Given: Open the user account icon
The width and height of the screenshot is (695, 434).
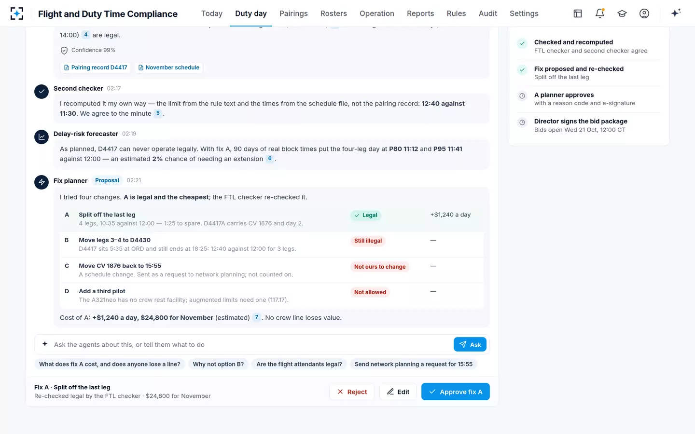Looking at the screenshot, I should pos(644,14).
